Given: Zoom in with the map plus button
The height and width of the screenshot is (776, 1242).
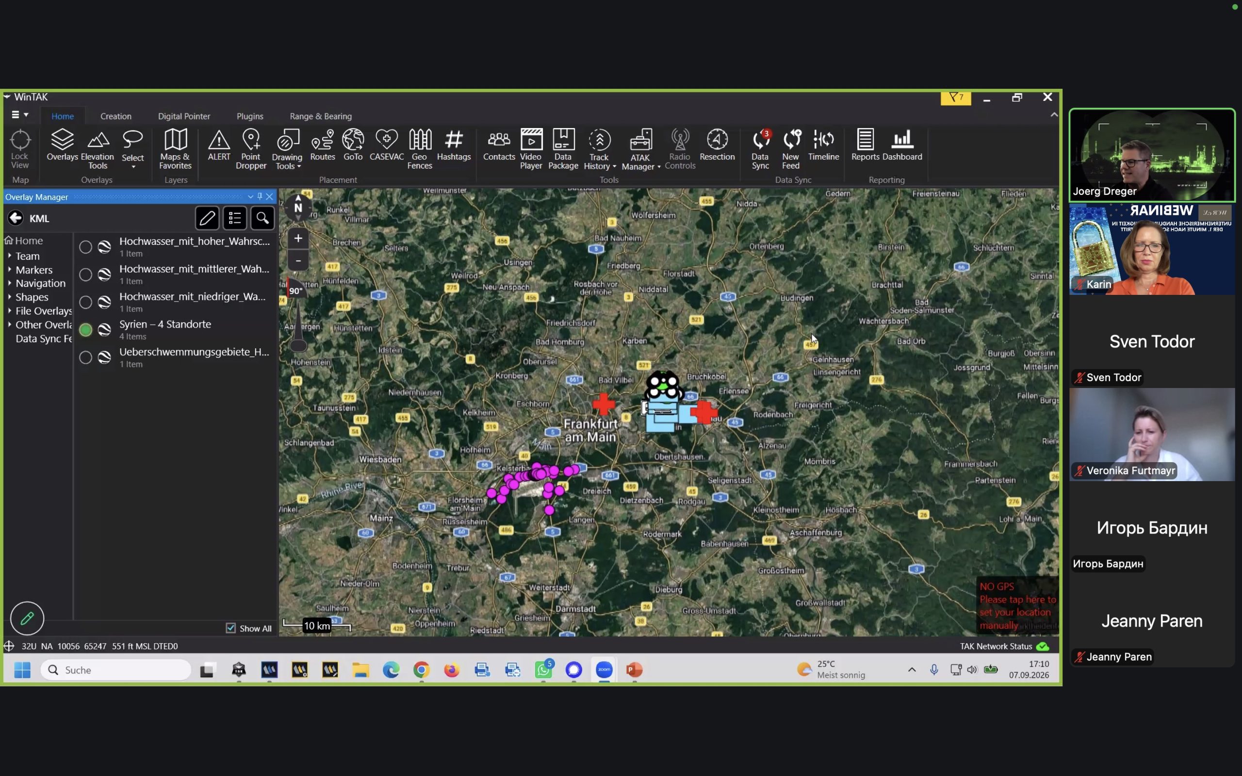Looking at the screenshot, I should point(298,238).
